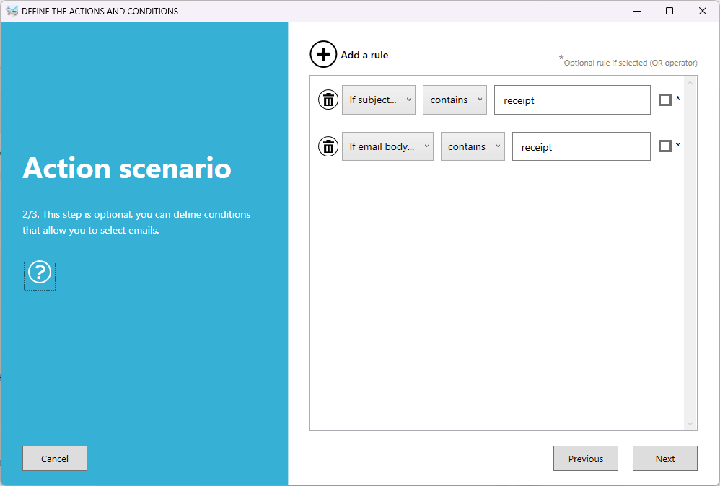Click the email body 'receipt' text field
The image size is (720, 486).
pyautogui.click(x=581, y=146)
